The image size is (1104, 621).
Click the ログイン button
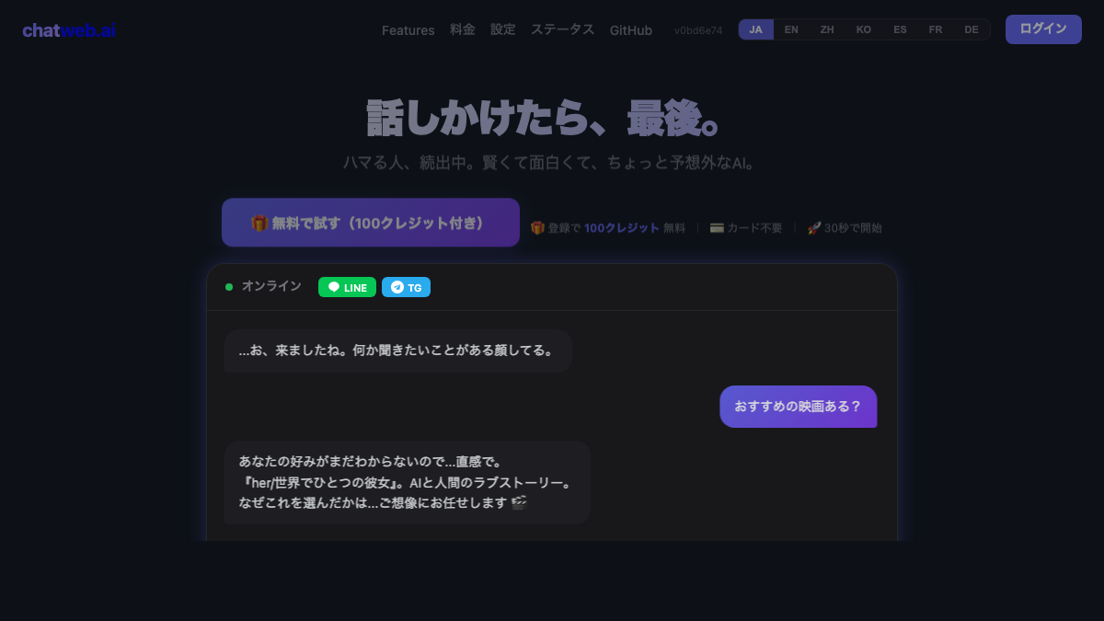1043,29
